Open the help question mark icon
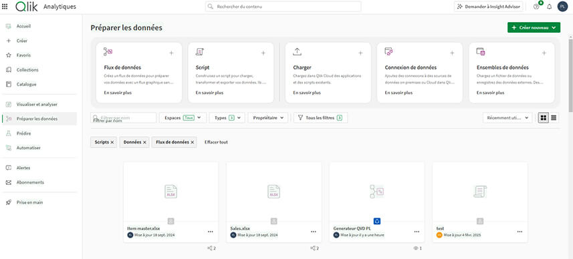The height and width of the screenshot is (259, 573). (536, 7)
